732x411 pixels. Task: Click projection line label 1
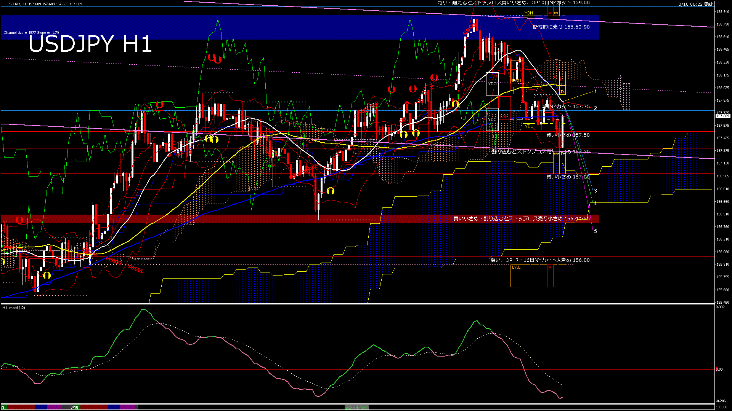point(596,92)
